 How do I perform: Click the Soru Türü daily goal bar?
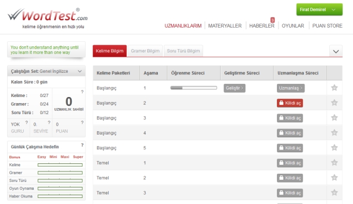click(x=60, y=181)
